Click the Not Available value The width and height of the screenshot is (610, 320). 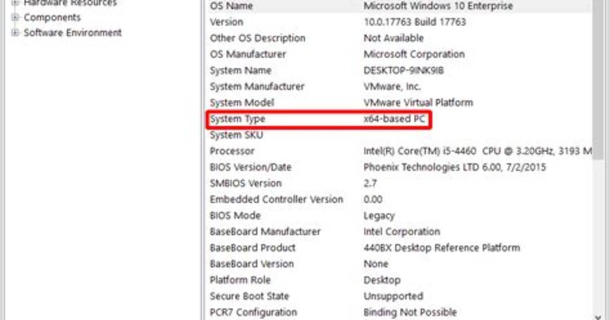393,38
